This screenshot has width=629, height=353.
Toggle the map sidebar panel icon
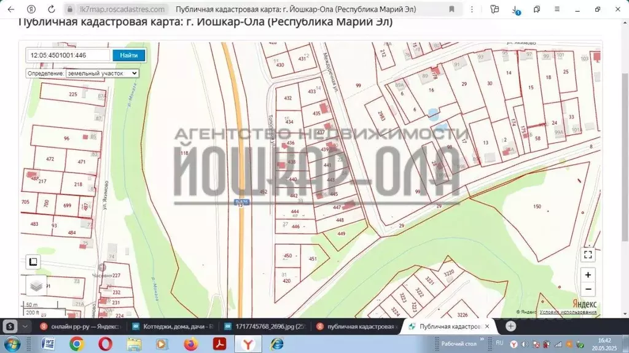click(33, 262)
